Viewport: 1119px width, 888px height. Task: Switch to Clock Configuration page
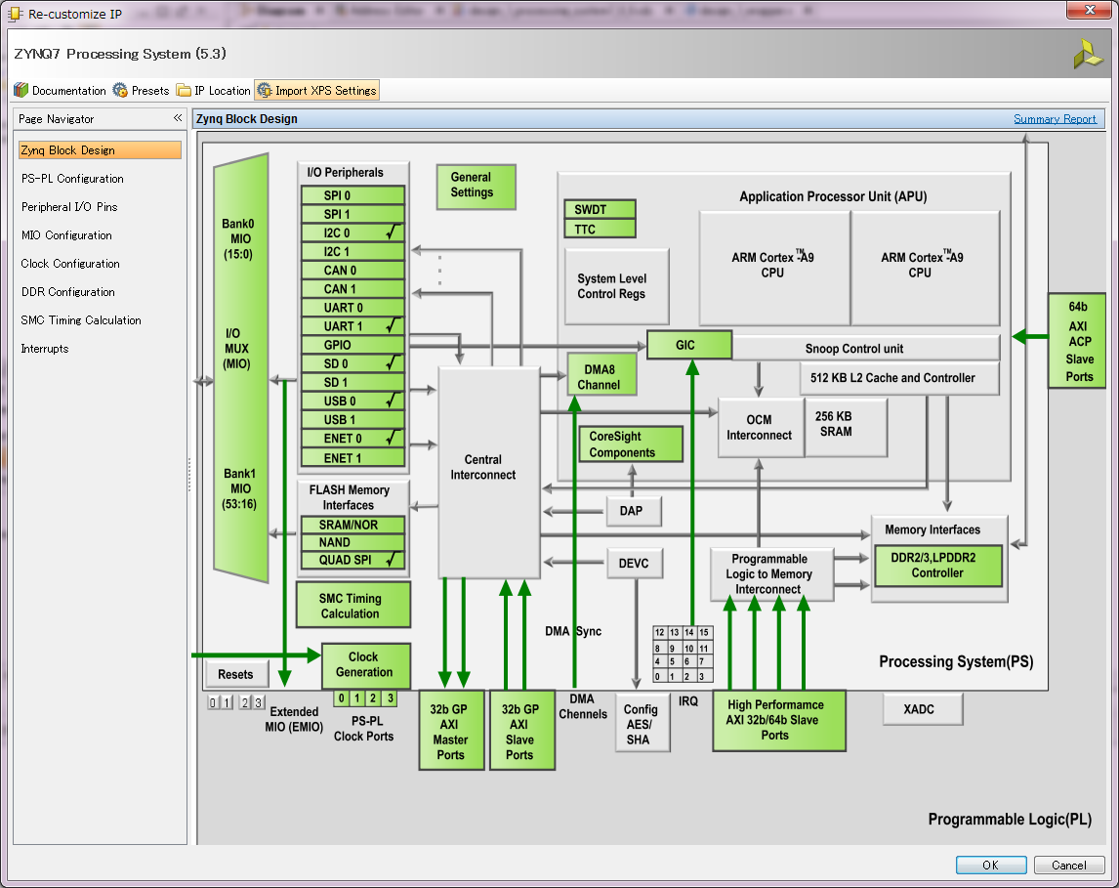click(x=70, y=264)
